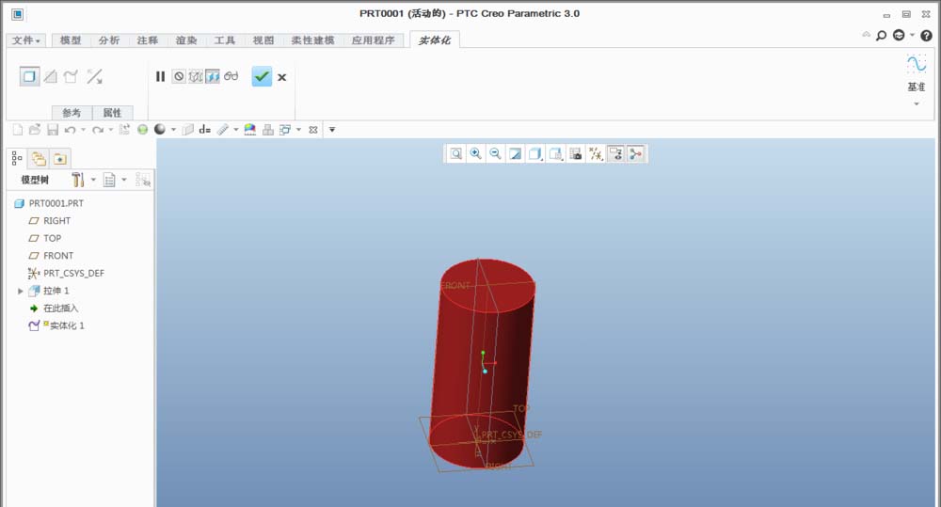Image resolution: width=941 pixels, height=507 pixels.
Task: Click the undo arrow icon
Action: coord(71,130)
